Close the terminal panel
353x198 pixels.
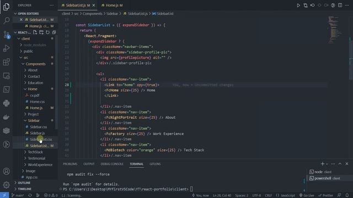point(347,164)
